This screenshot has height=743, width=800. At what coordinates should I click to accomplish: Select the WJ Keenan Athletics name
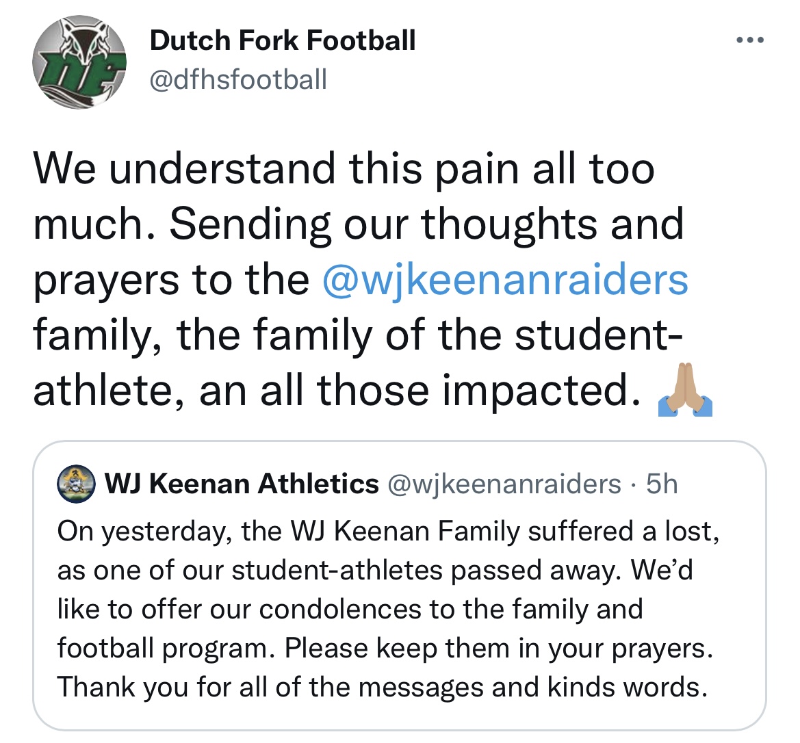click(242, 484)
